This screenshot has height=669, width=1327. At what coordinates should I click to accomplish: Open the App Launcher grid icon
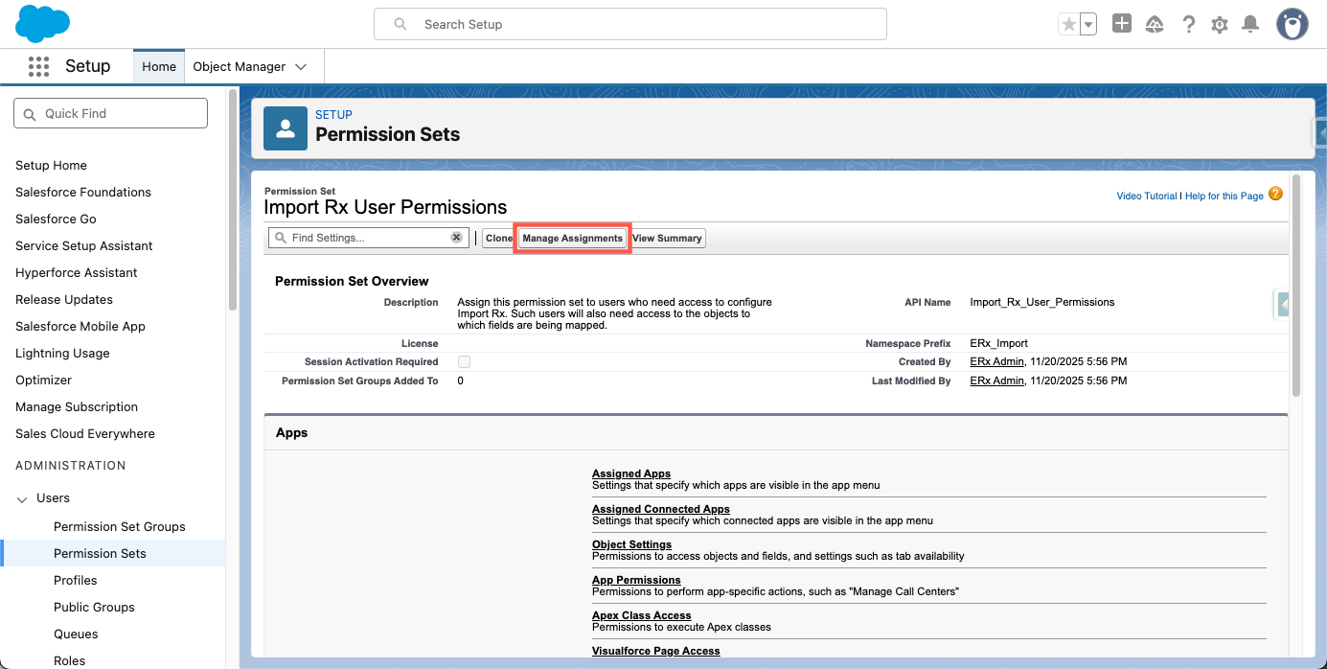tap(38, 66)
